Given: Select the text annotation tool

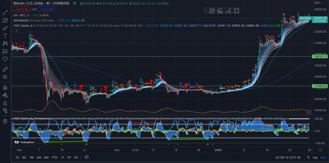Looking at the screenshot, I should (5, 36).
